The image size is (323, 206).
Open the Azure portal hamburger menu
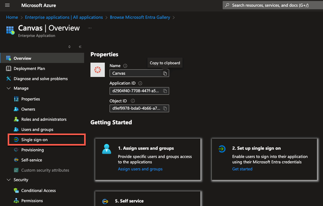7,5
